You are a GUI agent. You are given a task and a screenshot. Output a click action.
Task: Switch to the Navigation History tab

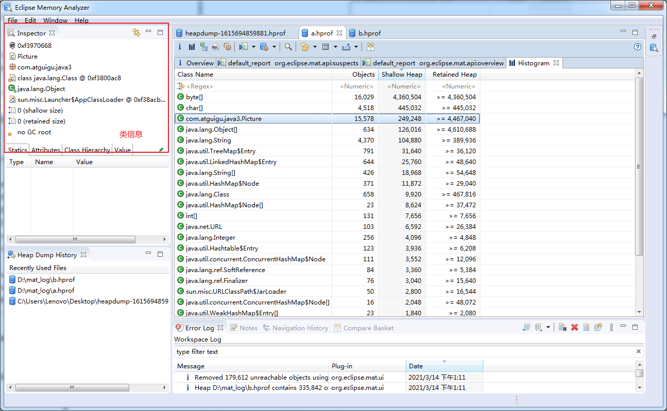coord(296,328)
